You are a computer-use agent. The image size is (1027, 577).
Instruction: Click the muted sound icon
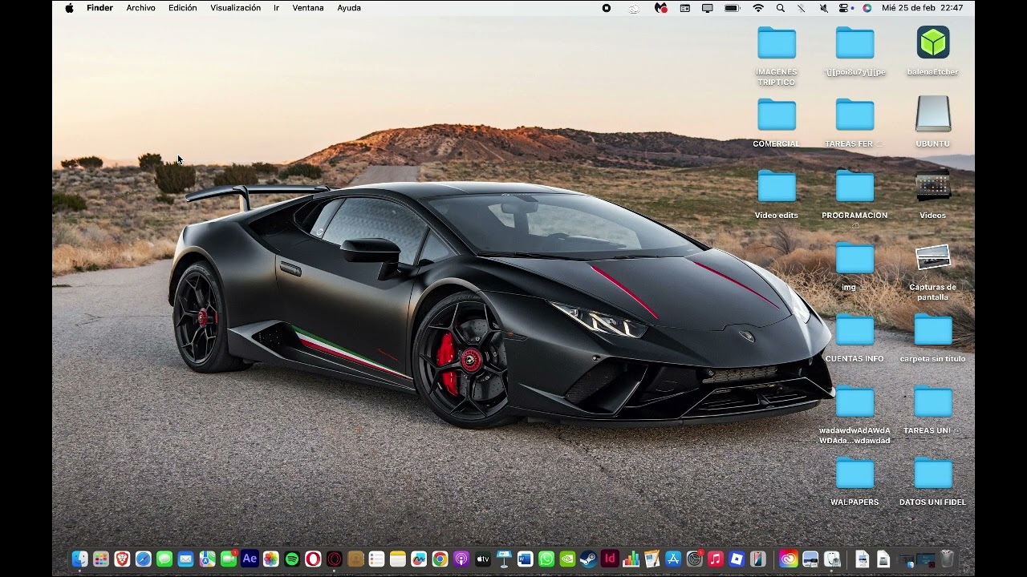(823, 8)
